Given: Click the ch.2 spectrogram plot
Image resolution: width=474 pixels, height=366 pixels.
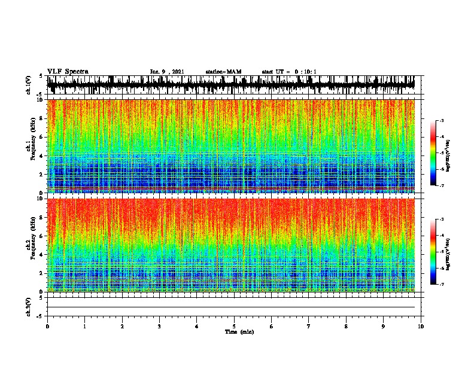Looking at the screenshot, I should coord(231,245).
